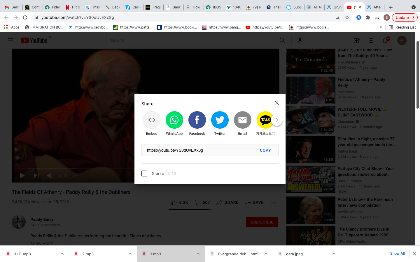Expand options for 1 (1).mp3 download
420x262 pixels.
pos(62,254)
